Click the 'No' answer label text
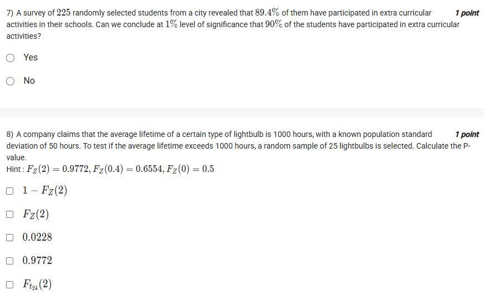Viewport: 484px width, 300px height. coord(29,81)
